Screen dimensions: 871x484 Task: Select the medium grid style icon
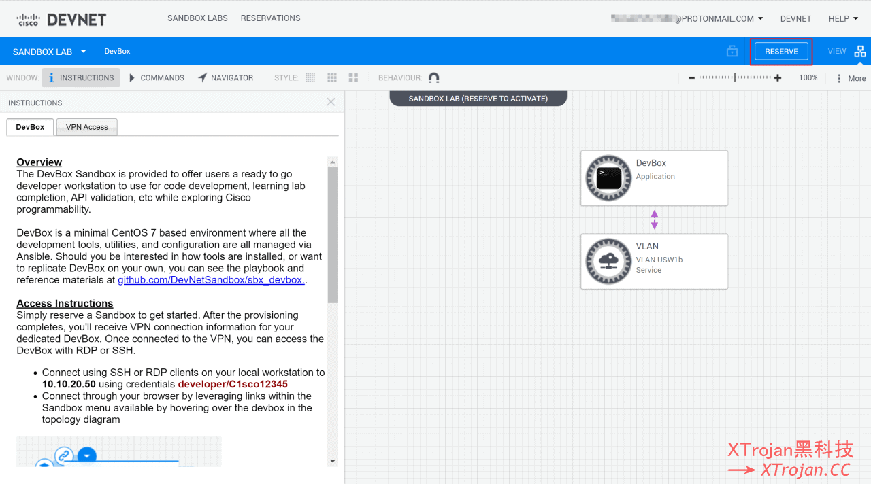(332, 78)
